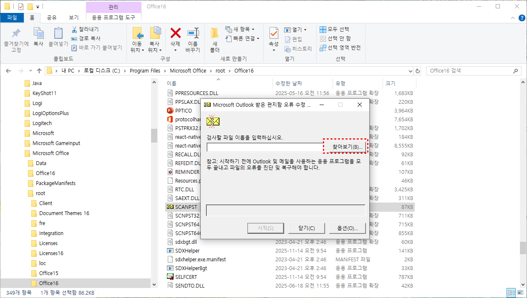Click Program Files in the address path
Screen dimensions: 527x298
tap(145, 70)
